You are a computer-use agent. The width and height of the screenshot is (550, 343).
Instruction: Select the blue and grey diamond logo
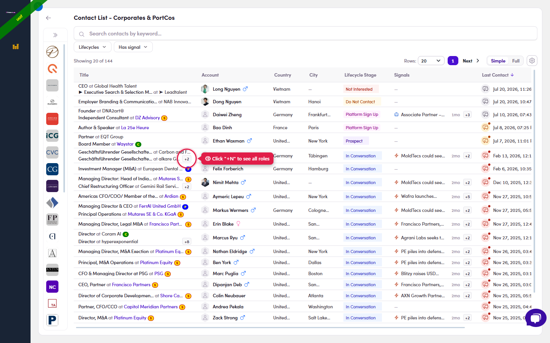pyautogui.click(x=52, y=203)
